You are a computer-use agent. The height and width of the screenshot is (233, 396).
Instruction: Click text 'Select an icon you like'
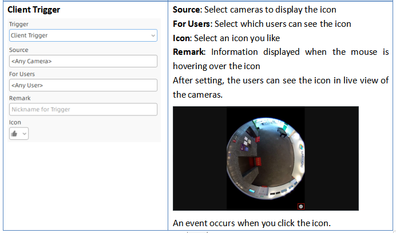tap(237, 38)
